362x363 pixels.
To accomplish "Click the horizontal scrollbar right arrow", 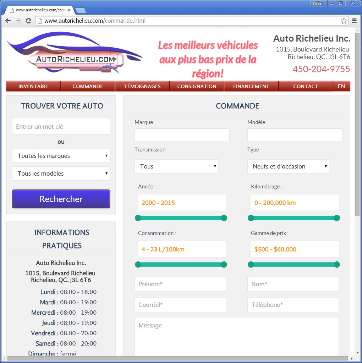I will [x=352, y=359].
